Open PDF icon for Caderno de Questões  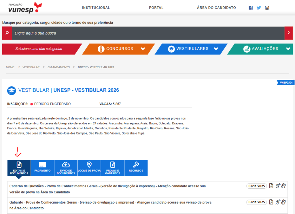pos(271,186)
